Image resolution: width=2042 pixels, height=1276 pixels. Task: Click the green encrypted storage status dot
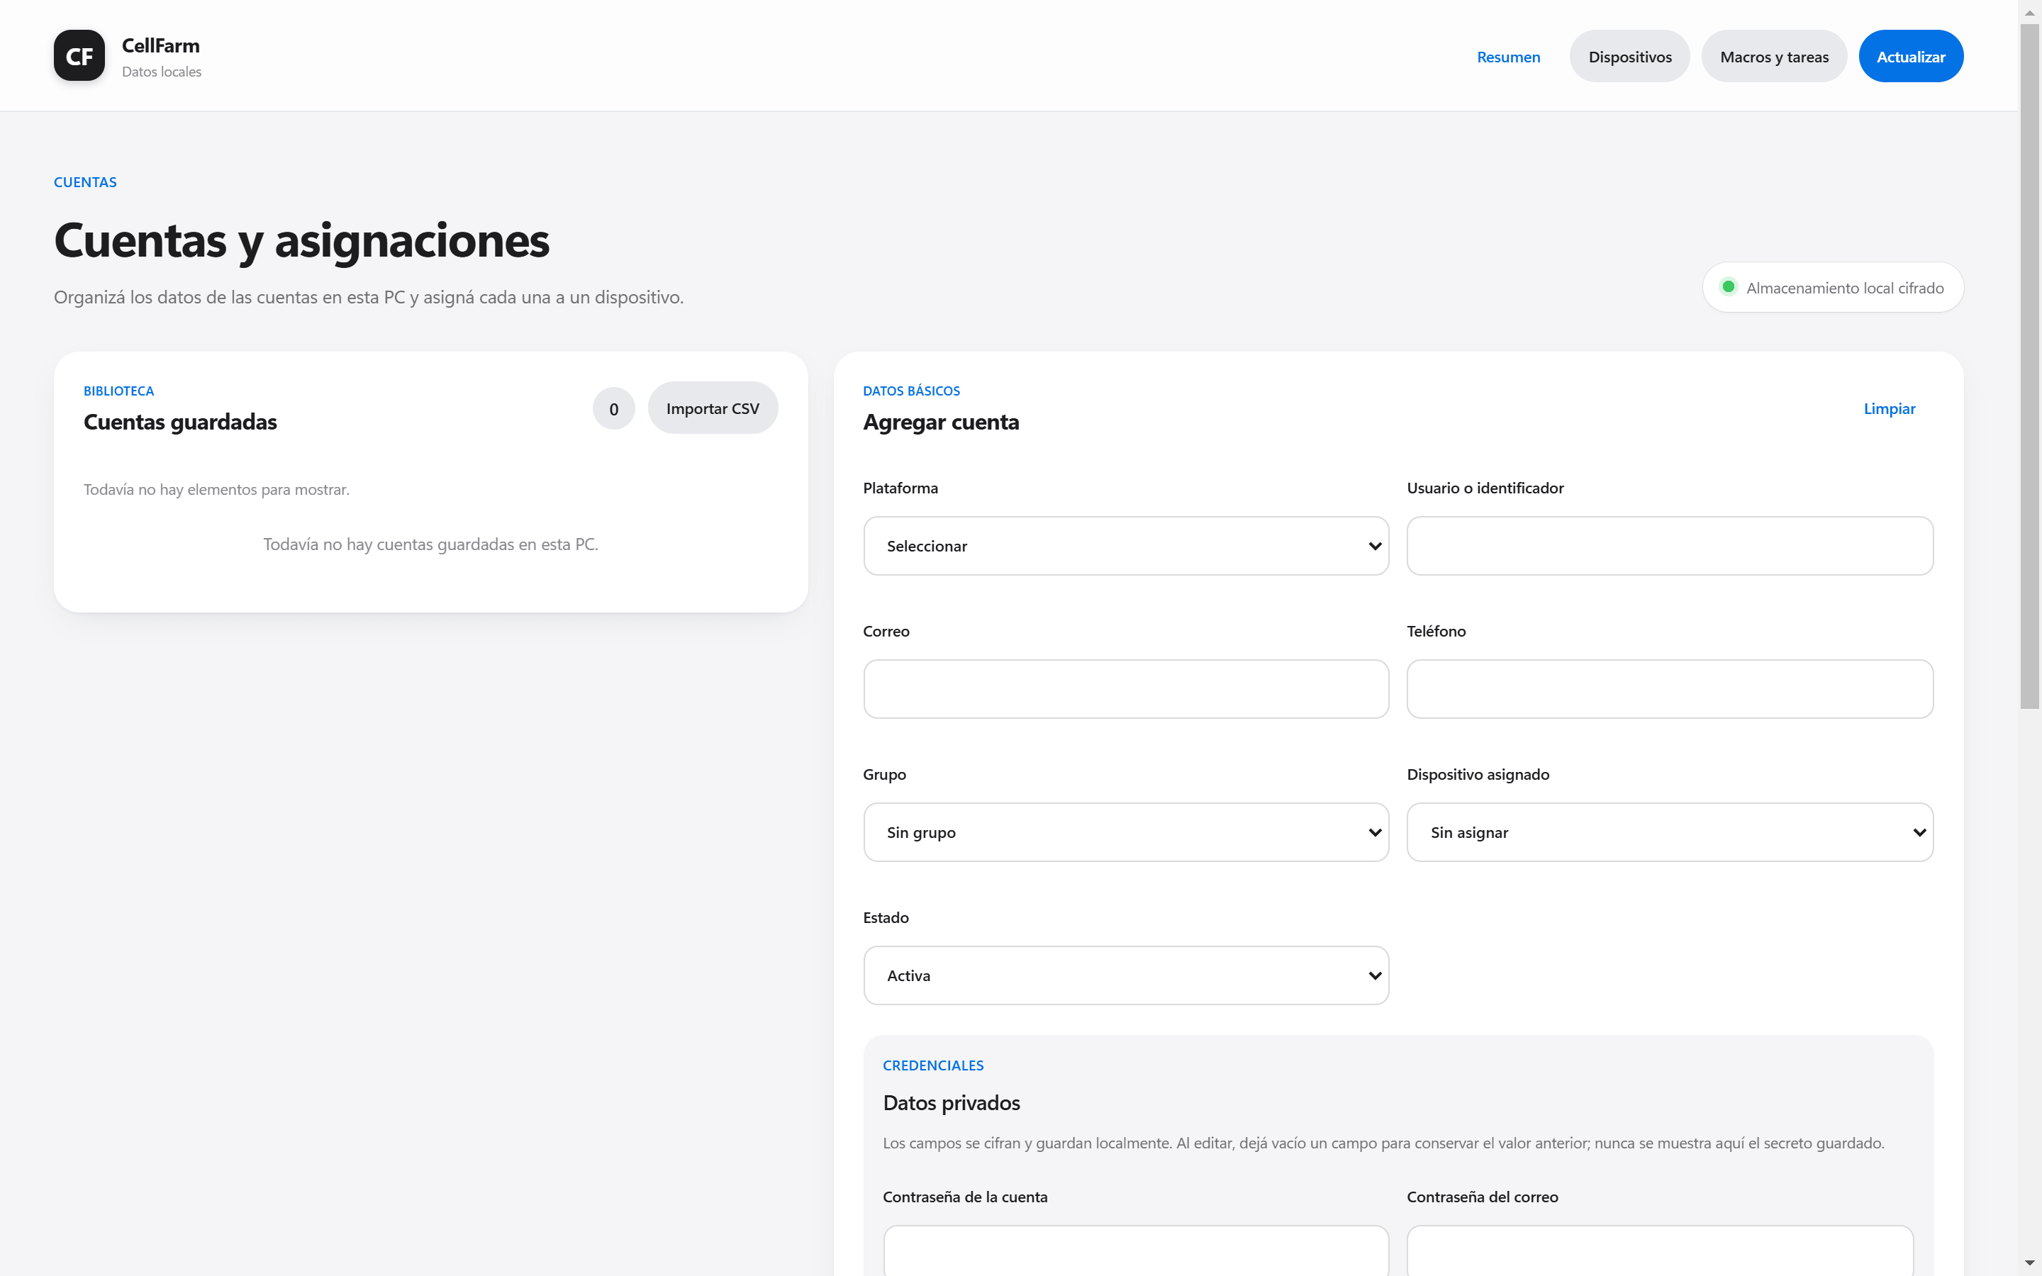pyautogui.click(x=1728, y=287)
